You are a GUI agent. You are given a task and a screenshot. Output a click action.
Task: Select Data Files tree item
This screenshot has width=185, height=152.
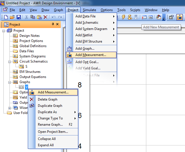point(27,51)
